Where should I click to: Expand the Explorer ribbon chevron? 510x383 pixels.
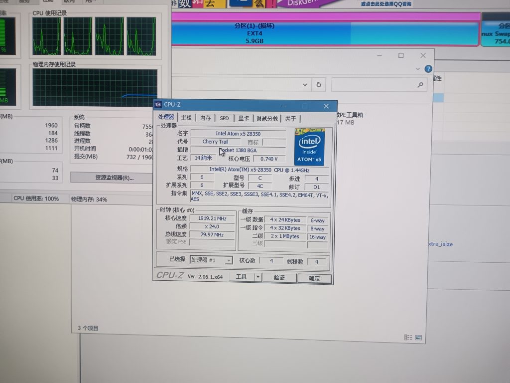[418, 69]
